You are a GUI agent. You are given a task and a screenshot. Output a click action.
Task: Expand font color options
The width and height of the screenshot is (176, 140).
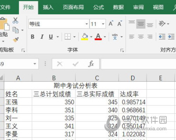click(x=105, y=37)
